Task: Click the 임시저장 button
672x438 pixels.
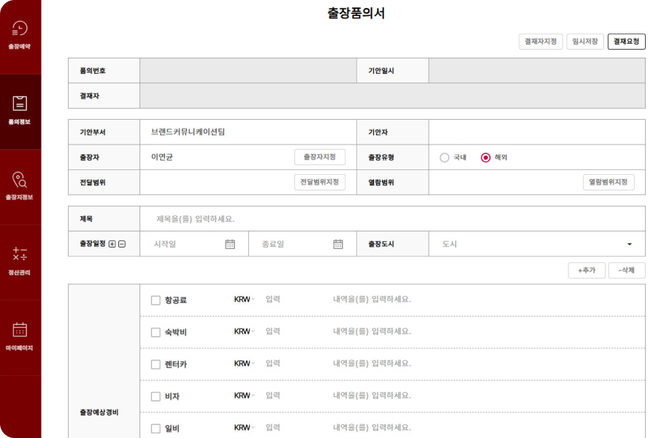Action: tap(585, 42)
